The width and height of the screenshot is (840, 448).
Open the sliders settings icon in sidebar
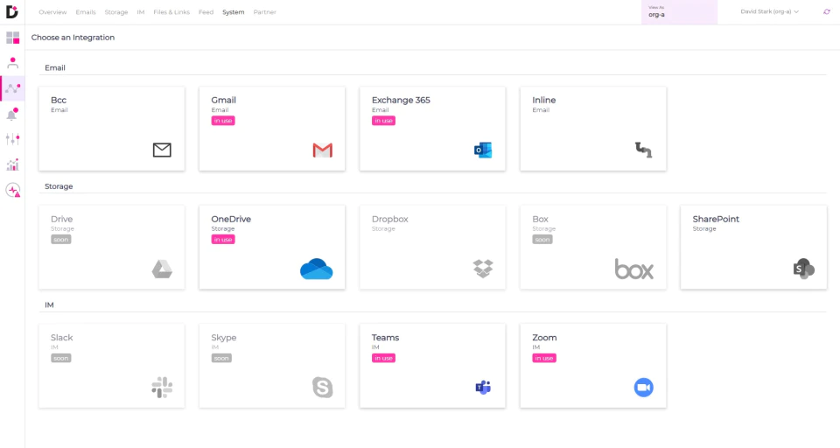(13, 139)
